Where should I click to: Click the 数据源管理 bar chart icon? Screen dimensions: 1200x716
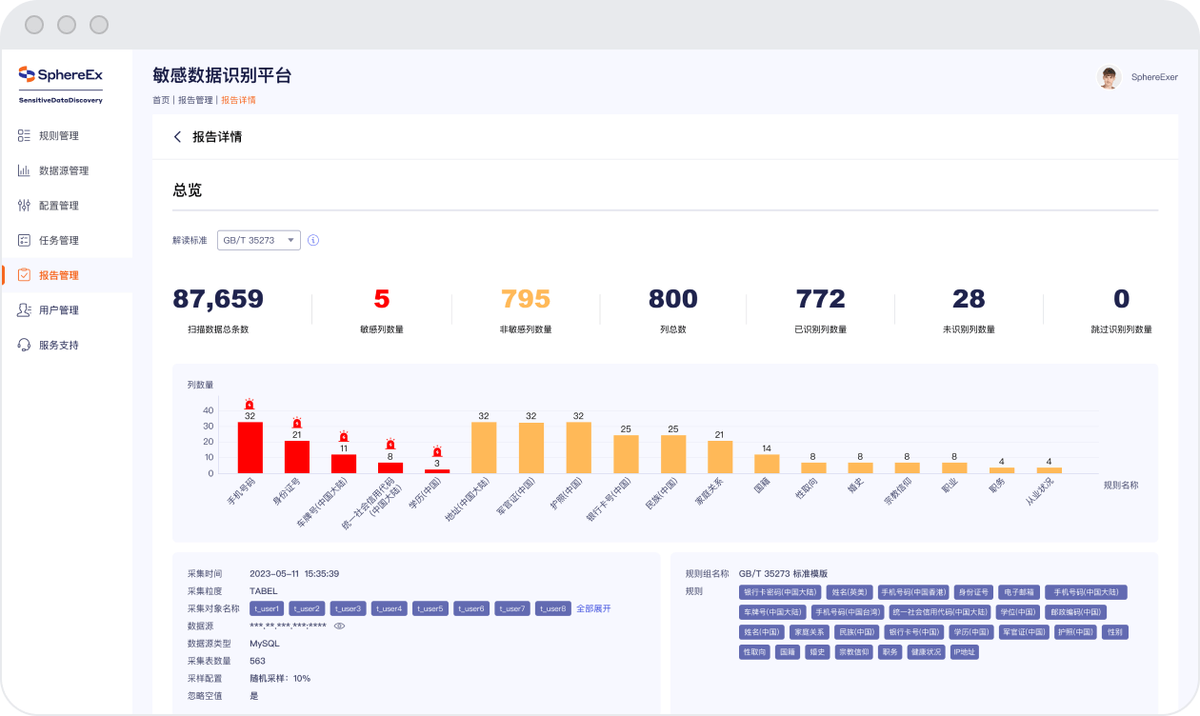coord(25,170)
